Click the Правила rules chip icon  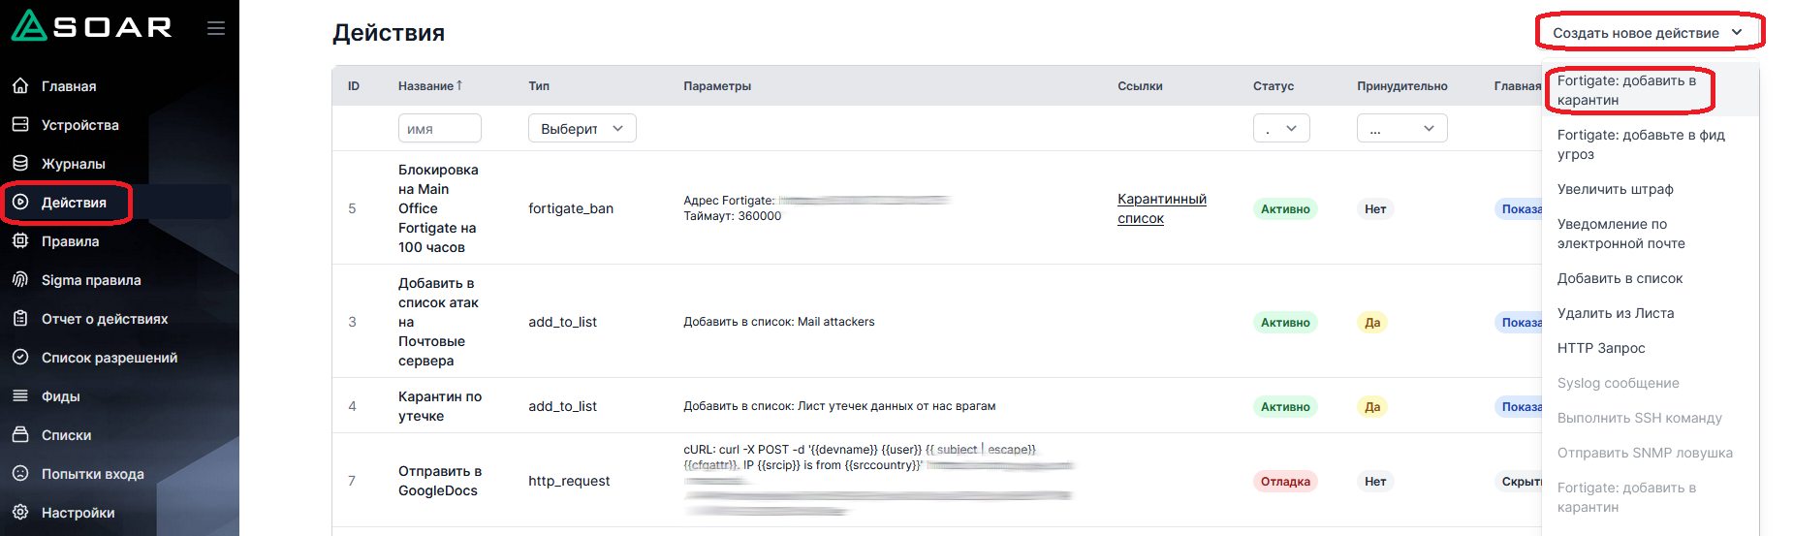pyautogui.click(x=20, y=241)
